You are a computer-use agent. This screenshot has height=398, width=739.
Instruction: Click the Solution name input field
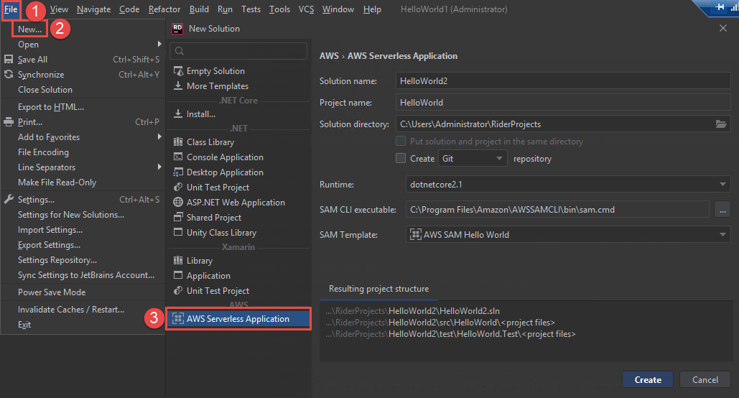point(563,81)
